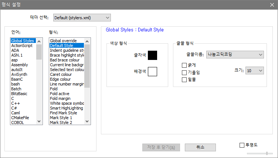Select Bad brace colour style

tap(67, 60)
